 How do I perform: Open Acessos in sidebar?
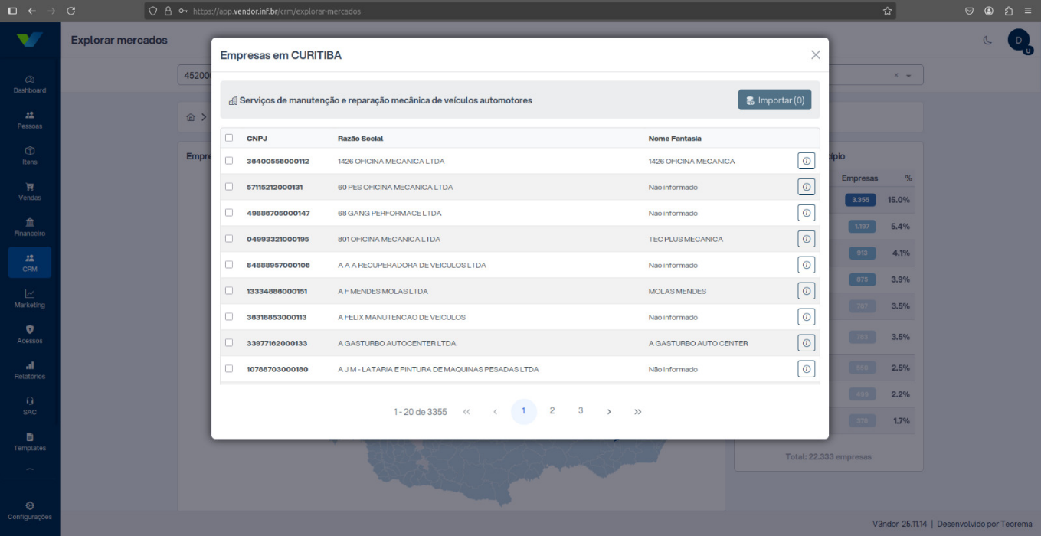pos(30,335)
